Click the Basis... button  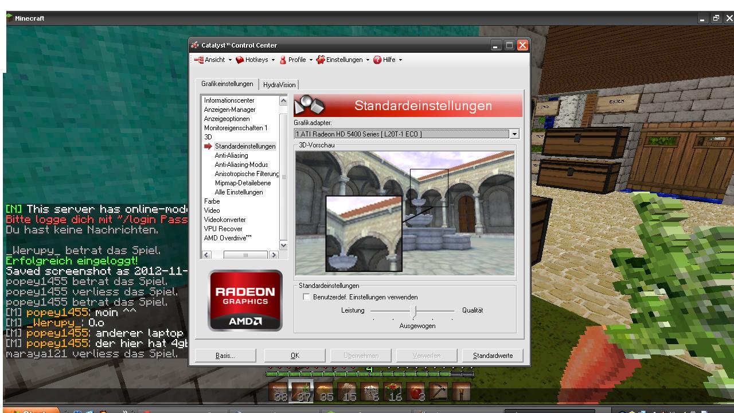[225, 356]
